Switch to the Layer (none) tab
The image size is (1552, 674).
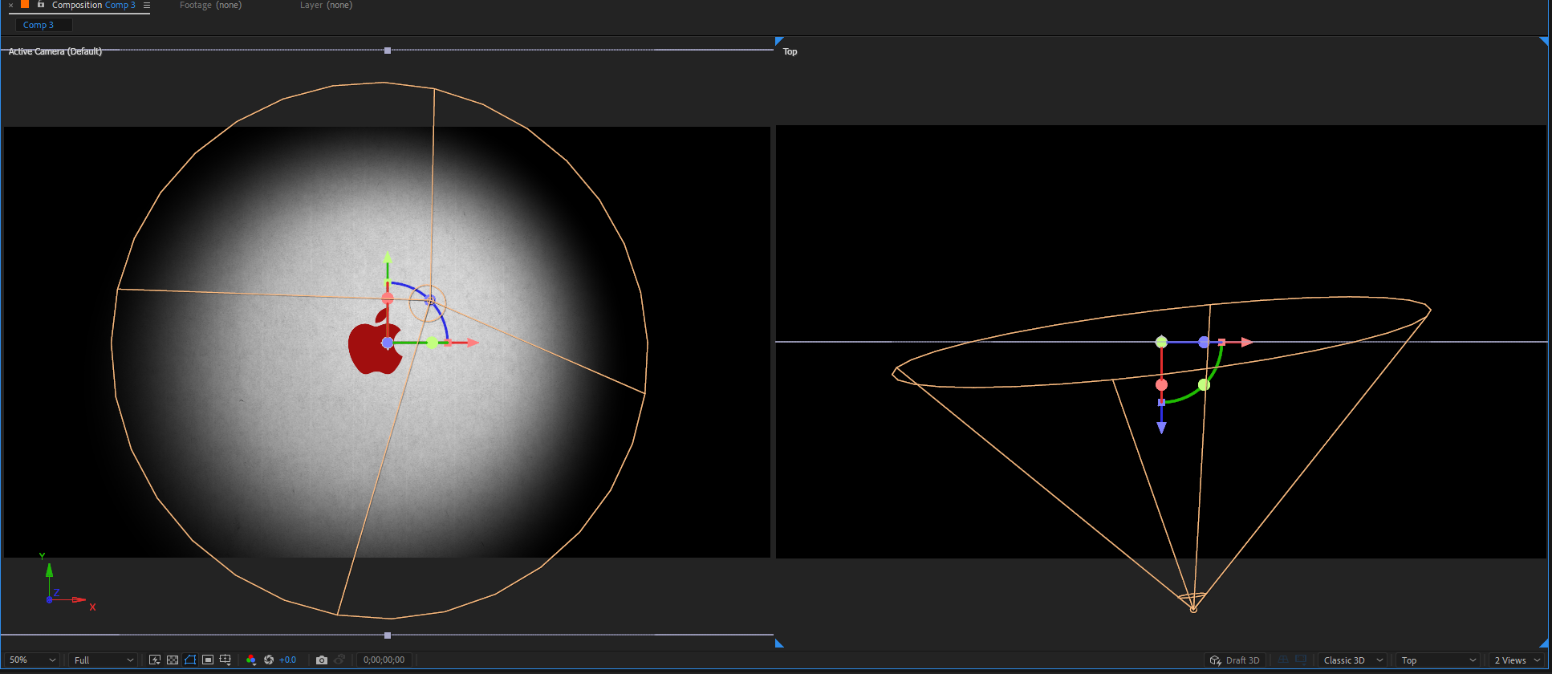(x=326, y=6)
